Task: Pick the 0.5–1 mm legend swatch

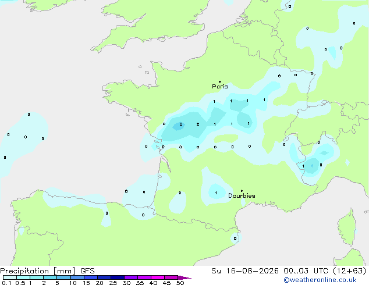Action: 23,277
